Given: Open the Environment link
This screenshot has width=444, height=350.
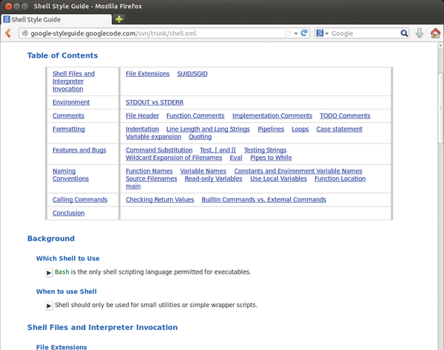Looking at the screenshot, I should click(x=71, y=102).
